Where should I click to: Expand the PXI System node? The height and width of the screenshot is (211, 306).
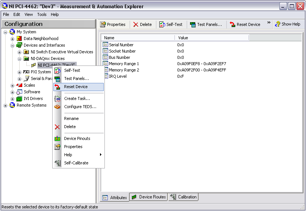[x=19, y=72]
